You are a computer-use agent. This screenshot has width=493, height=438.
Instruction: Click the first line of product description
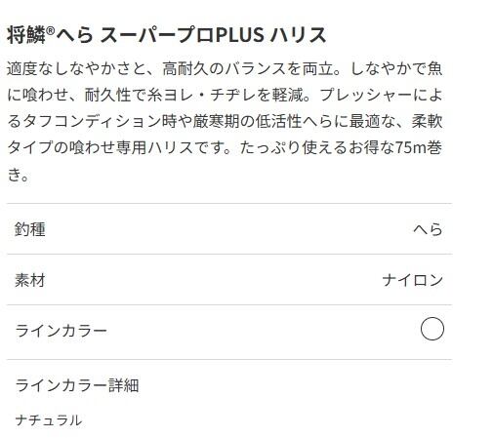(225, 68)
